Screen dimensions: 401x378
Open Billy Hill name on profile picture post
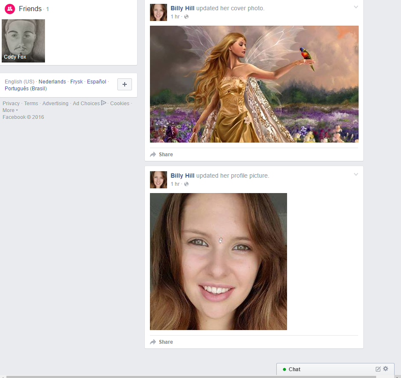(x=183, y=176)
